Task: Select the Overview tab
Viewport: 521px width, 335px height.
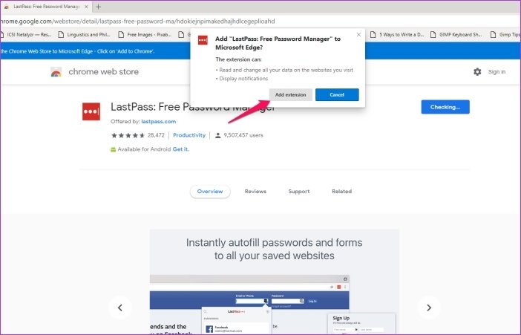Action: pyautogui.click(x=210, y=192)
